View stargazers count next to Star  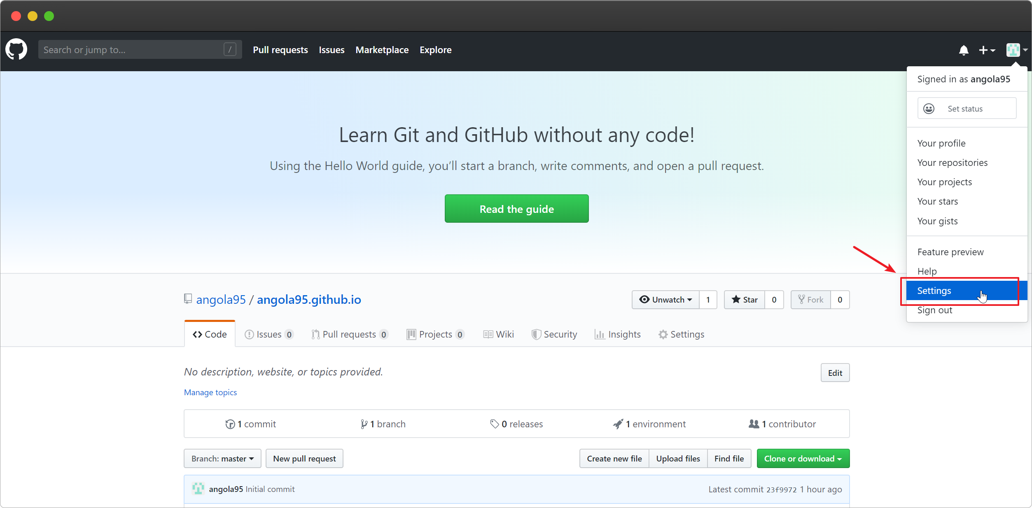point(774,300)
